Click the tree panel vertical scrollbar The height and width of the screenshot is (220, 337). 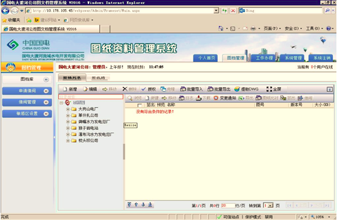pyautogui.click(x=124, y=152)
